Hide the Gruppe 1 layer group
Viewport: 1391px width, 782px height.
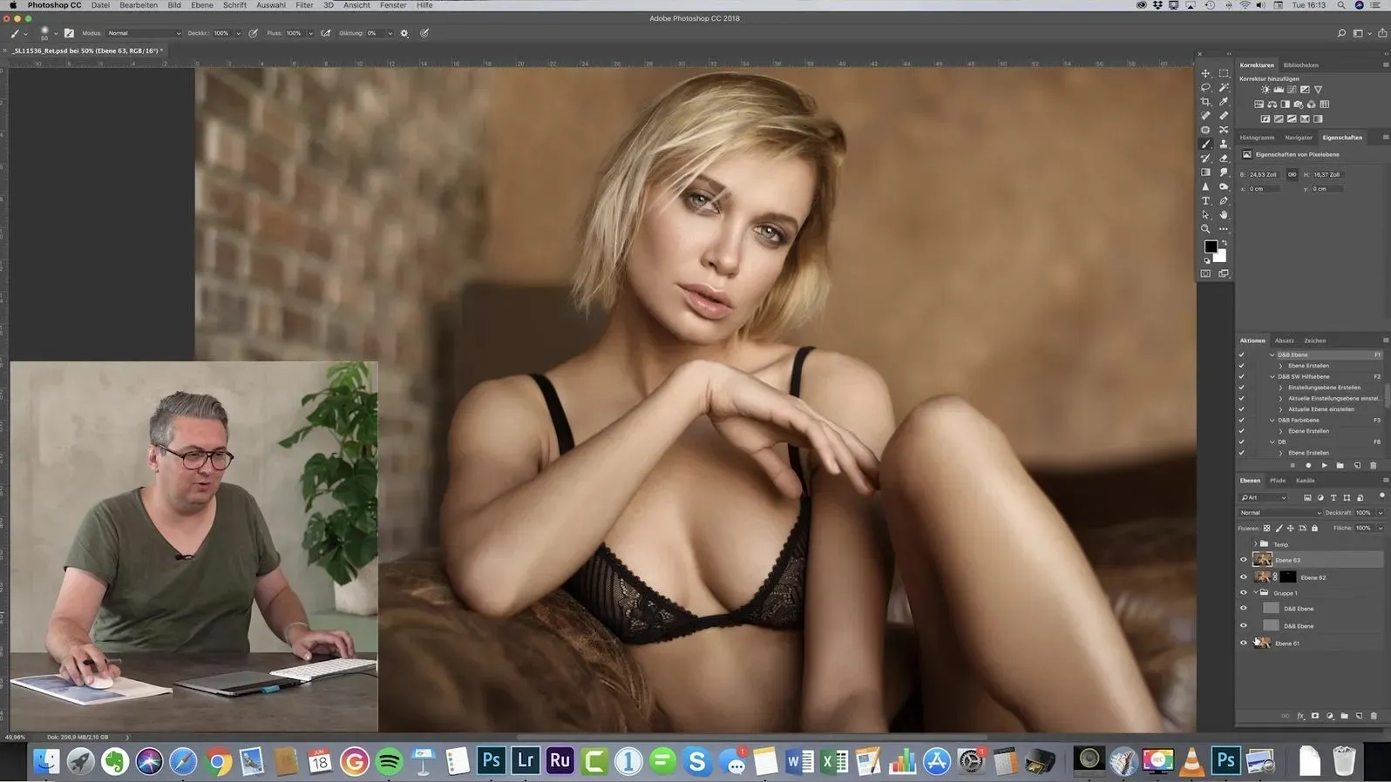point(1244,593)
